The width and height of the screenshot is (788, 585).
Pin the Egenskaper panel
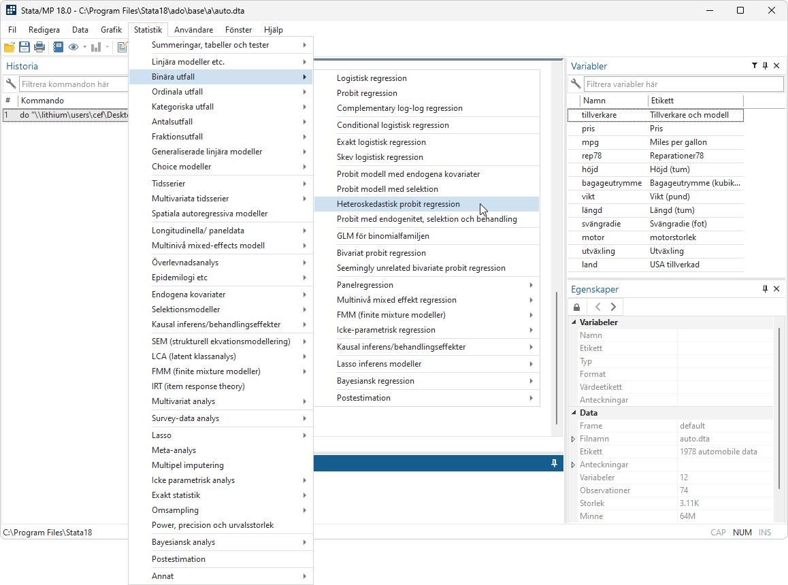(x=765, y=289)
